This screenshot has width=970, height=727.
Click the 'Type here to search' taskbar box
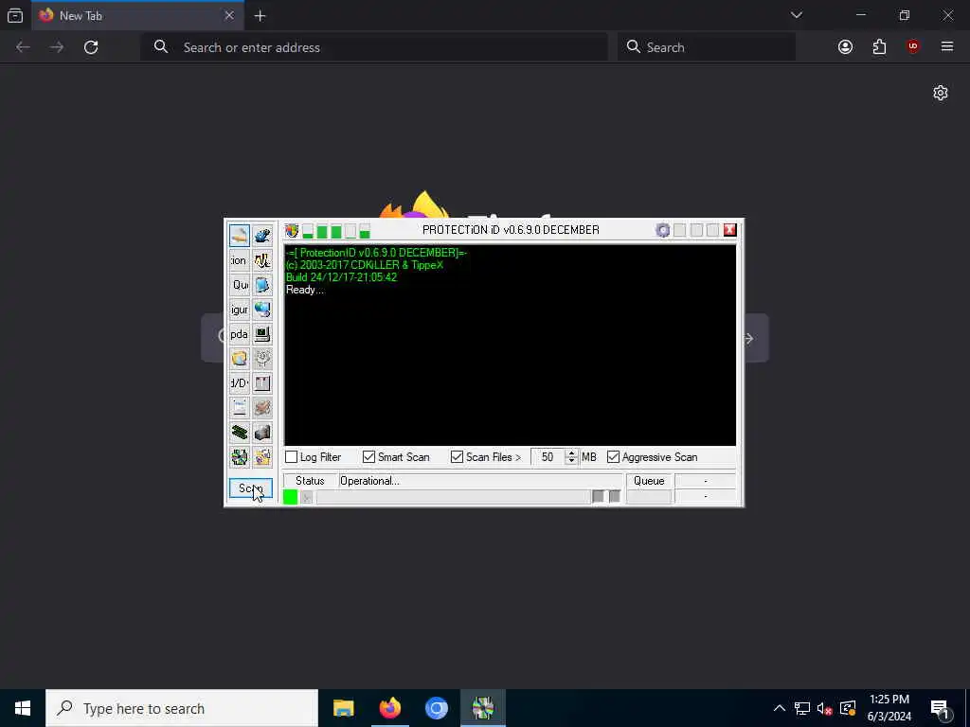coord(182,708)
